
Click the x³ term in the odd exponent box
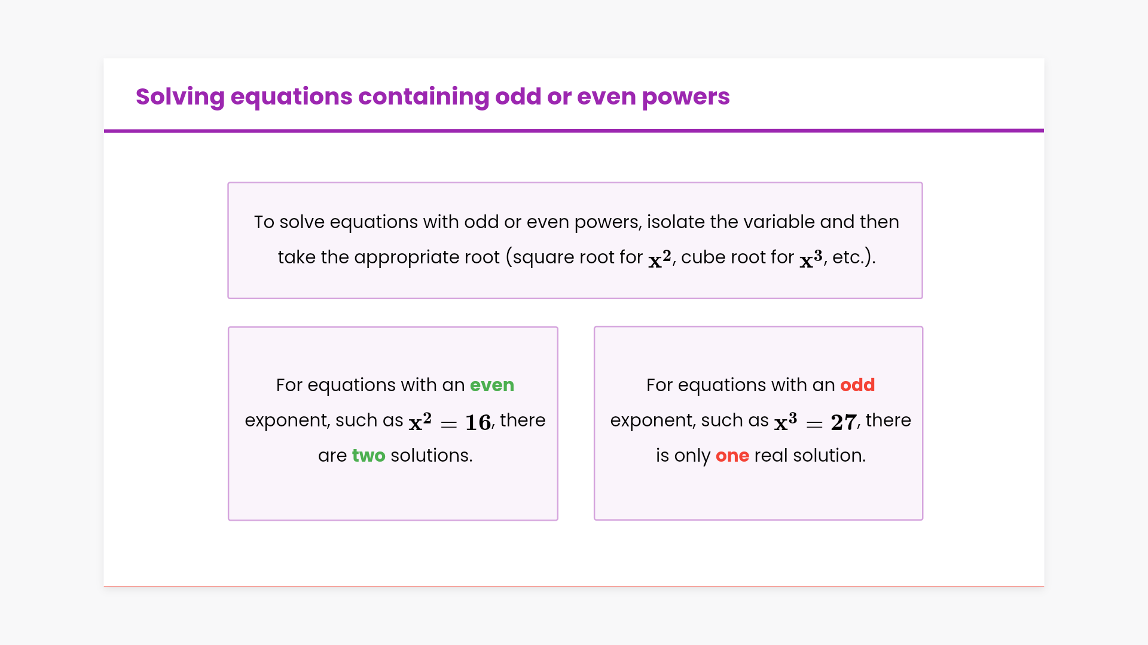pos(785,422)
